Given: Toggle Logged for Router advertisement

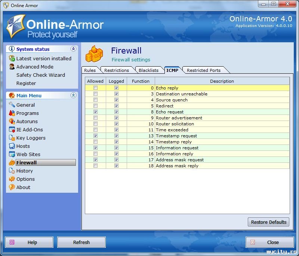Looking at the screenshot, I should tap(116, 118).
